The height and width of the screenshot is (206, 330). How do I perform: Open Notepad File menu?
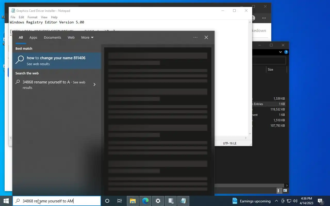coord(13,17)
